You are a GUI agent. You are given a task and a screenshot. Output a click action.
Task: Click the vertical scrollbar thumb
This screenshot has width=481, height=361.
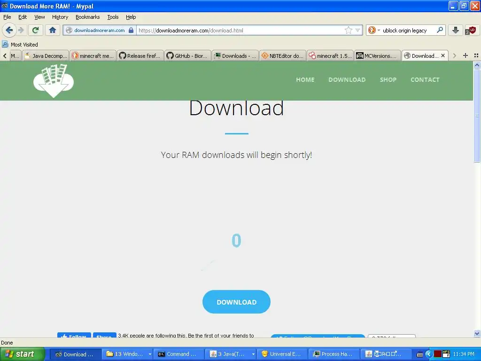tap(477, 116)
